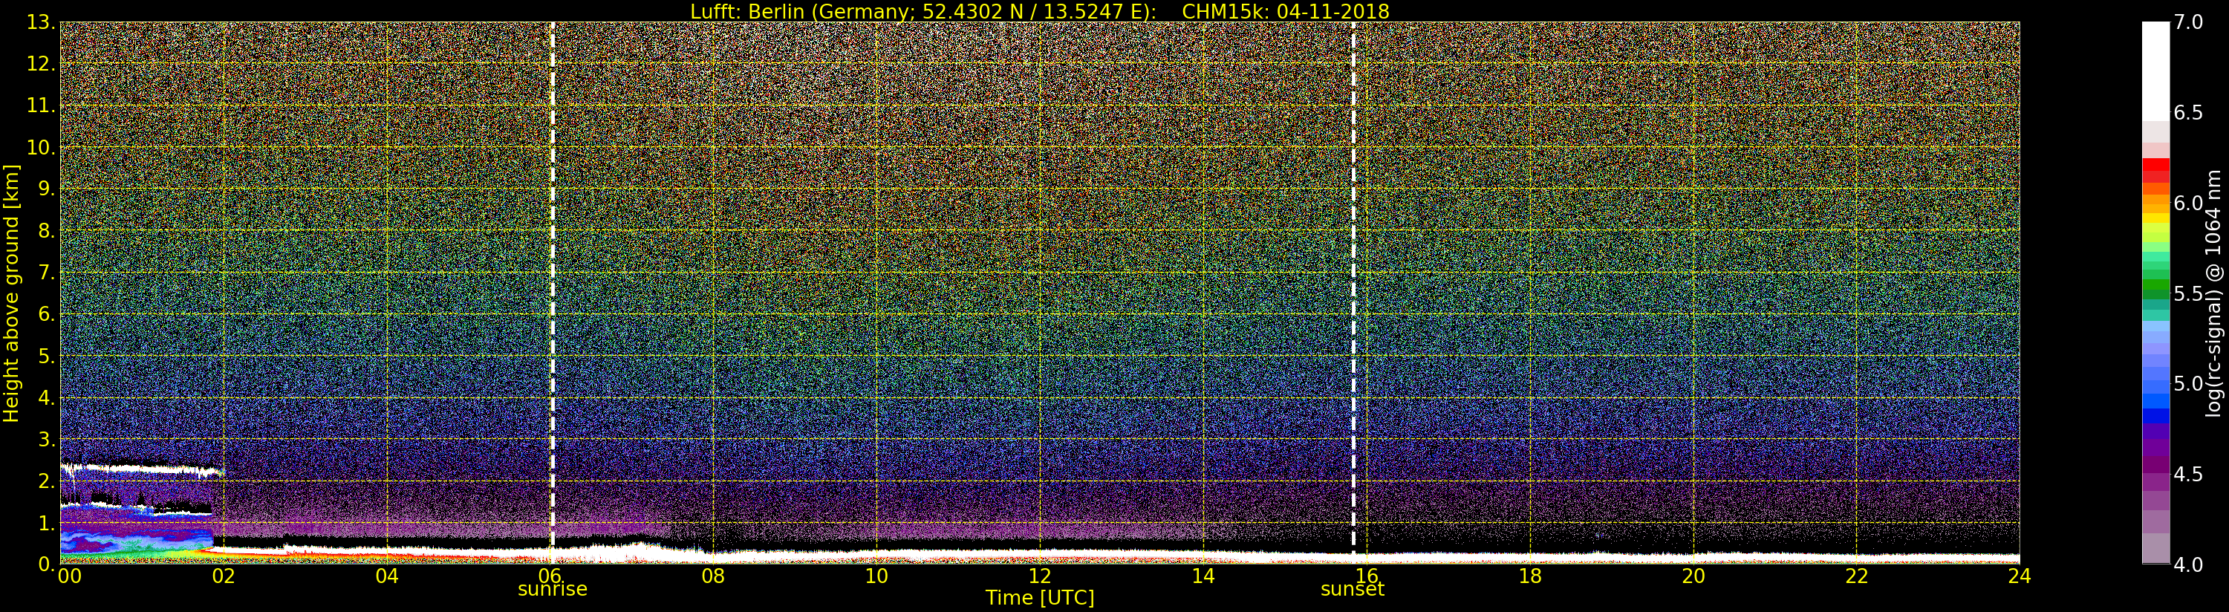Click the '10.' height axis tick label
The height and width of the screenshot is (612, 2229).
(41, 147)
